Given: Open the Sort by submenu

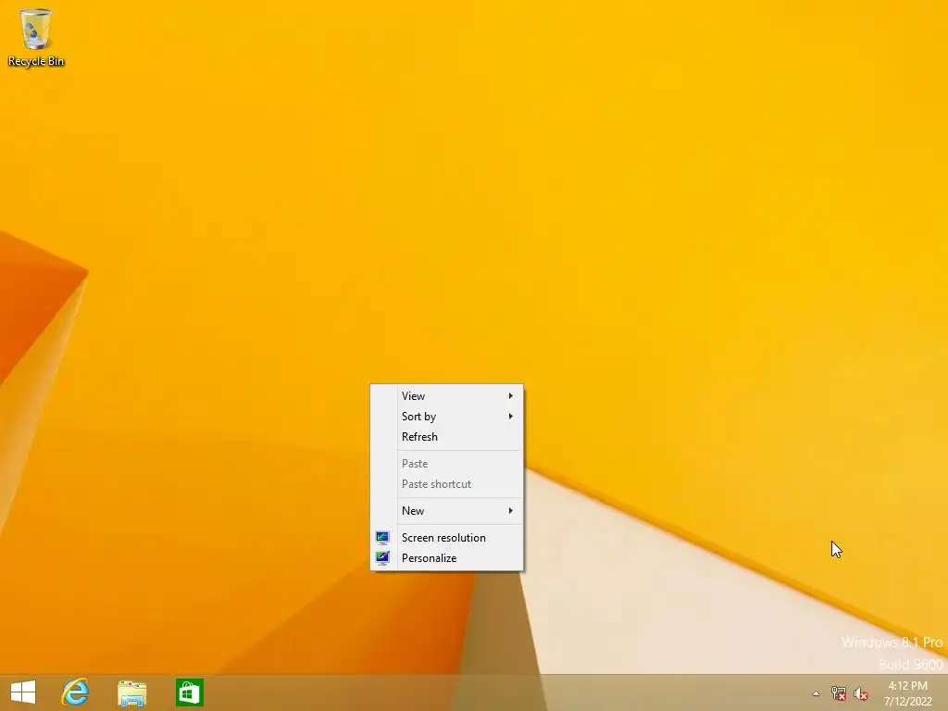Looking at the screenshot, I should pos(447,417).
